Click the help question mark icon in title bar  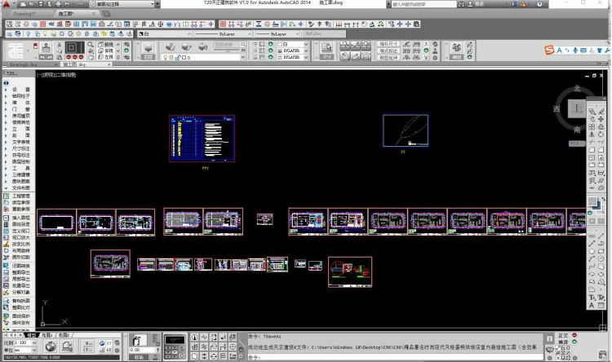pyautogui.click(x=539, y=4)
